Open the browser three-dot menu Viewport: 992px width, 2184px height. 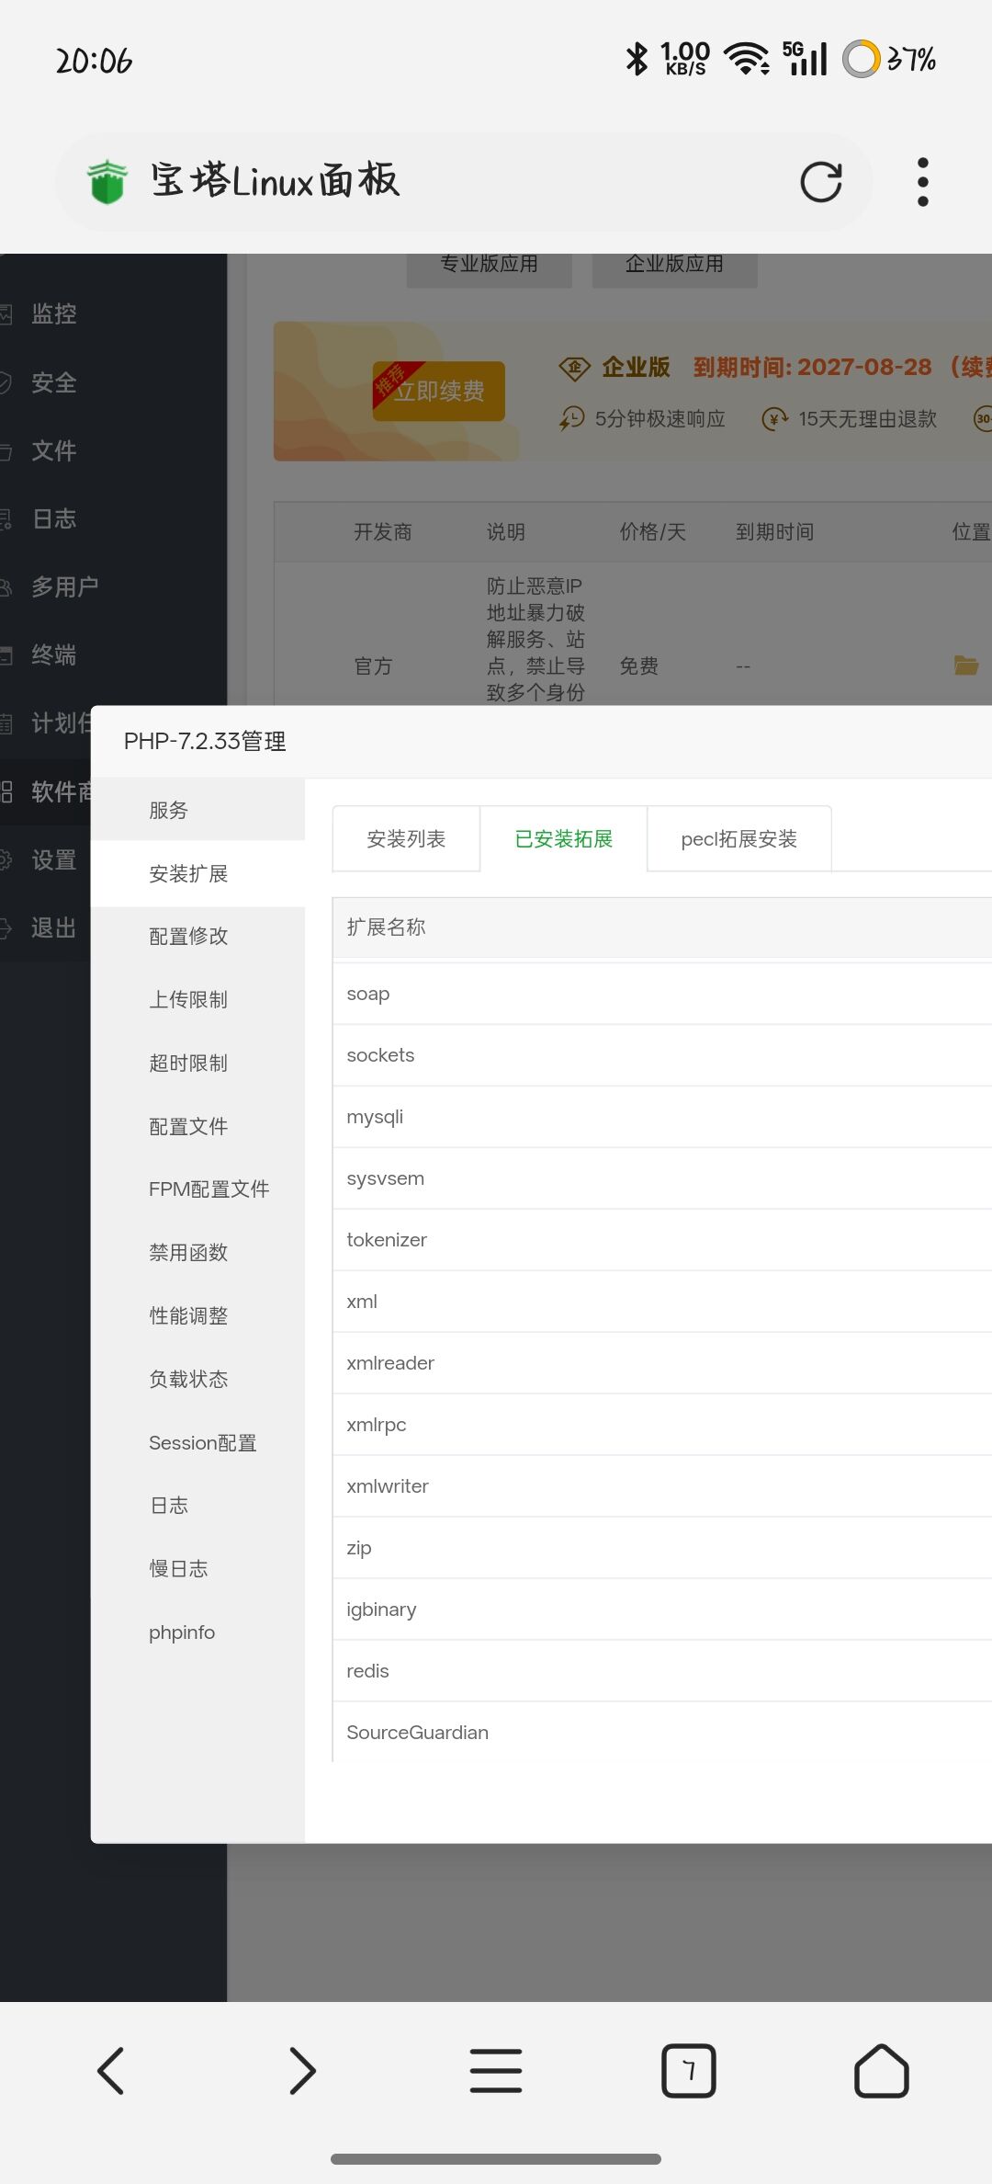[x=923, y=182]
